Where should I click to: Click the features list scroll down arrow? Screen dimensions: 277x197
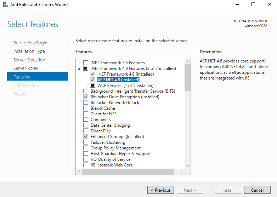(x=187, y=165)
